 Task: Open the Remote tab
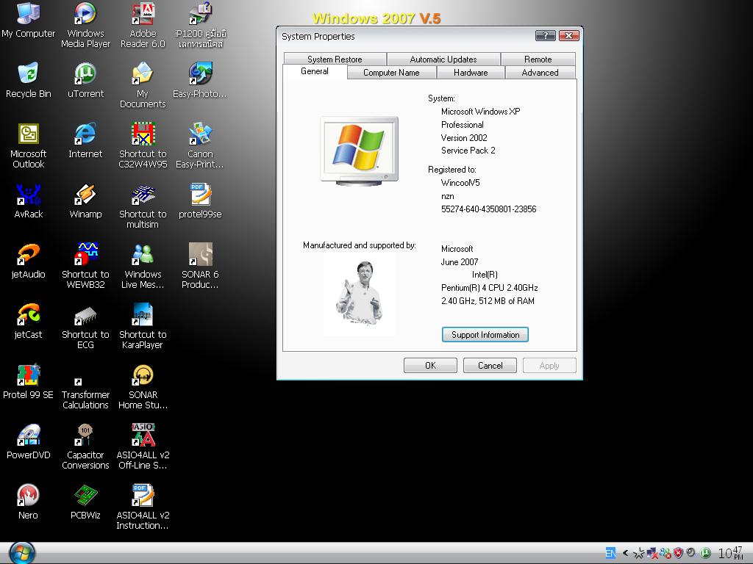point(538,59)
